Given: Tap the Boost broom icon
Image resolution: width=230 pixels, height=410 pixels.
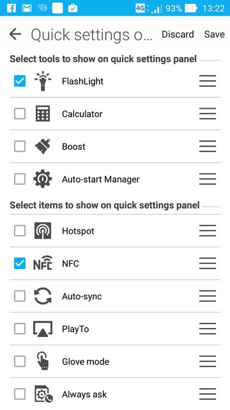Looking at the screenshot, I should 43,147.
